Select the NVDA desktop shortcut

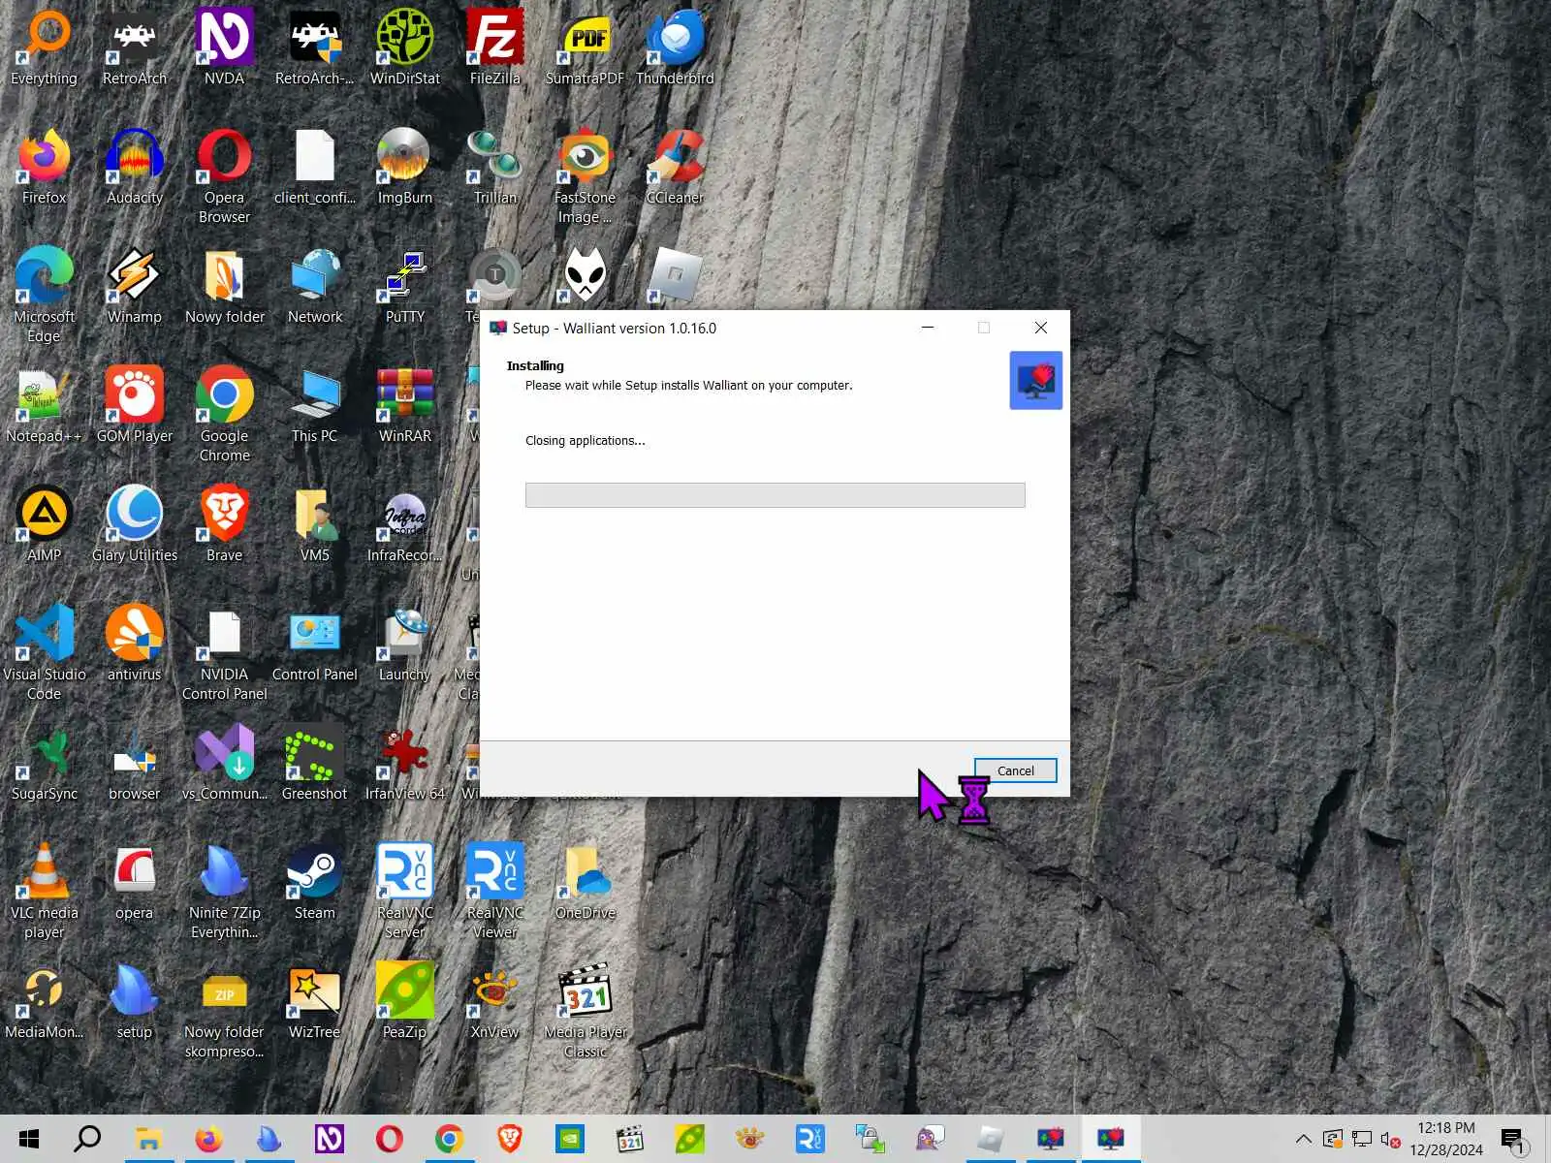(x=225, y=47)
